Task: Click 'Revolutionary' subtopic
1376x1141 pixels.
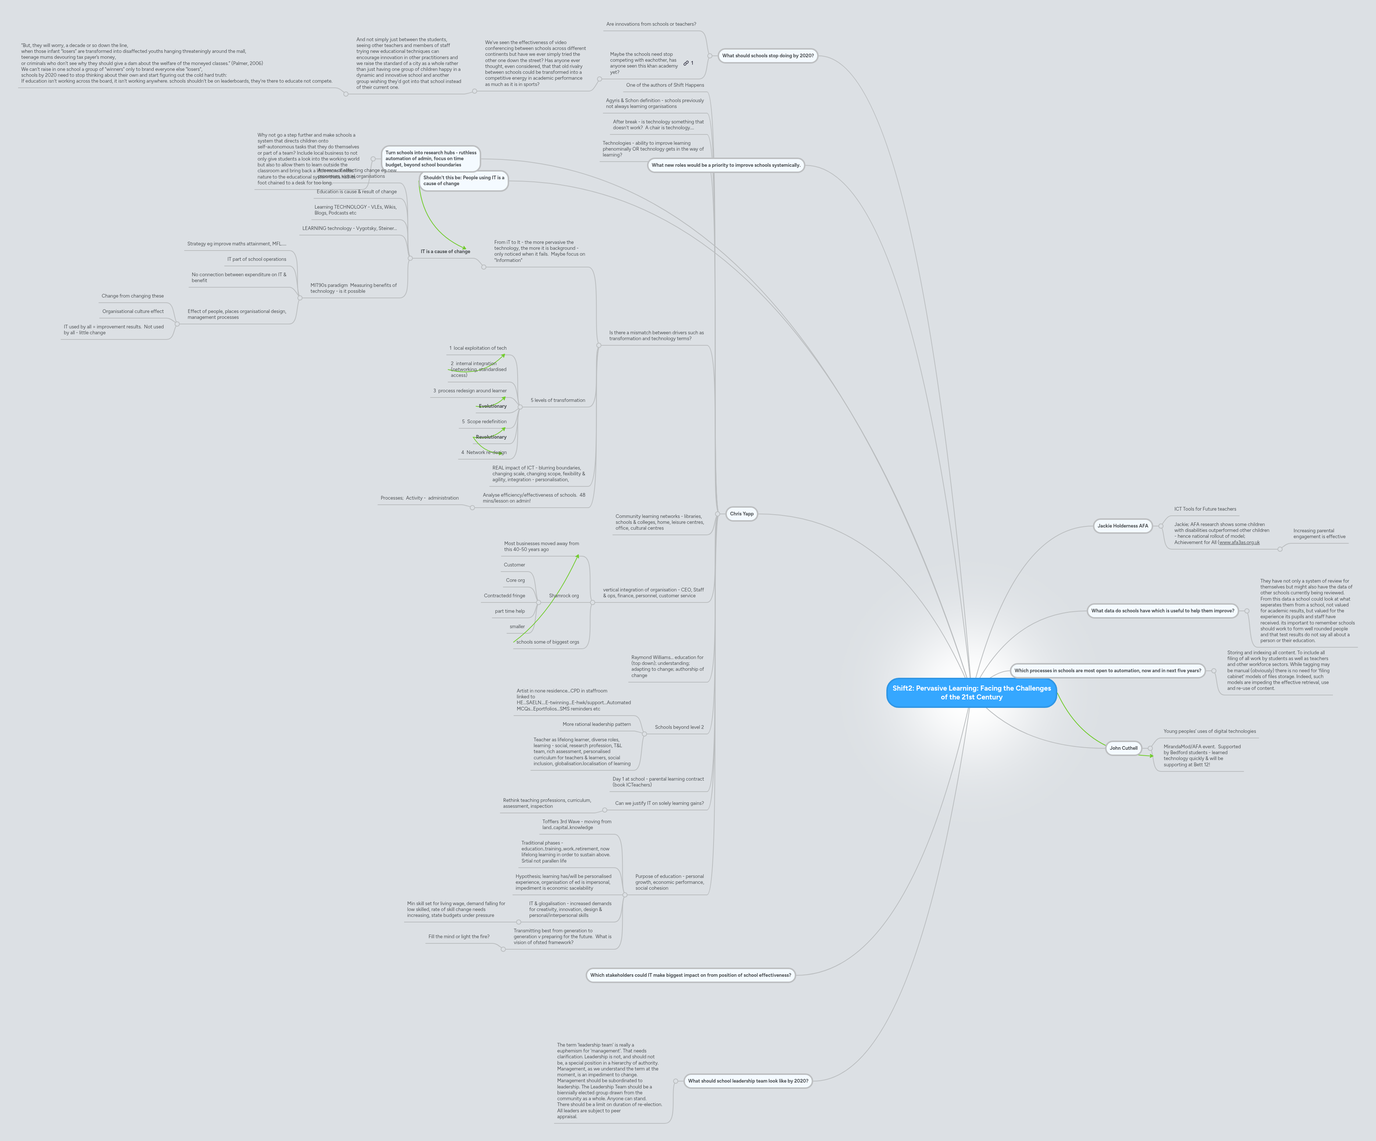Action: pyautogui.click(x=491, y=437)
